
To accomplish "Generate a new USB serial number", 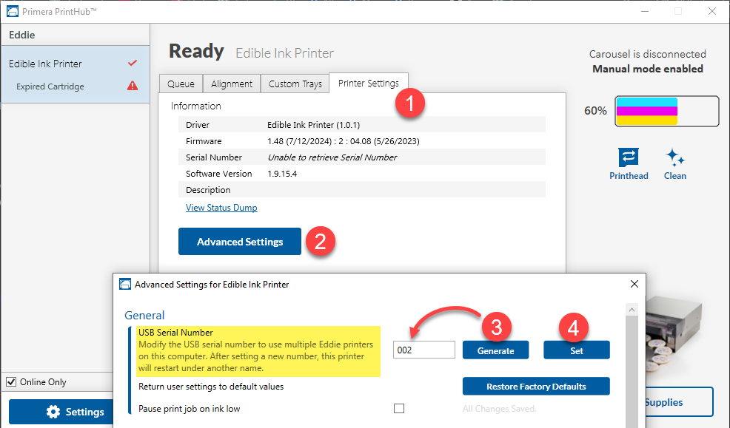I will (x=495, y=350).
